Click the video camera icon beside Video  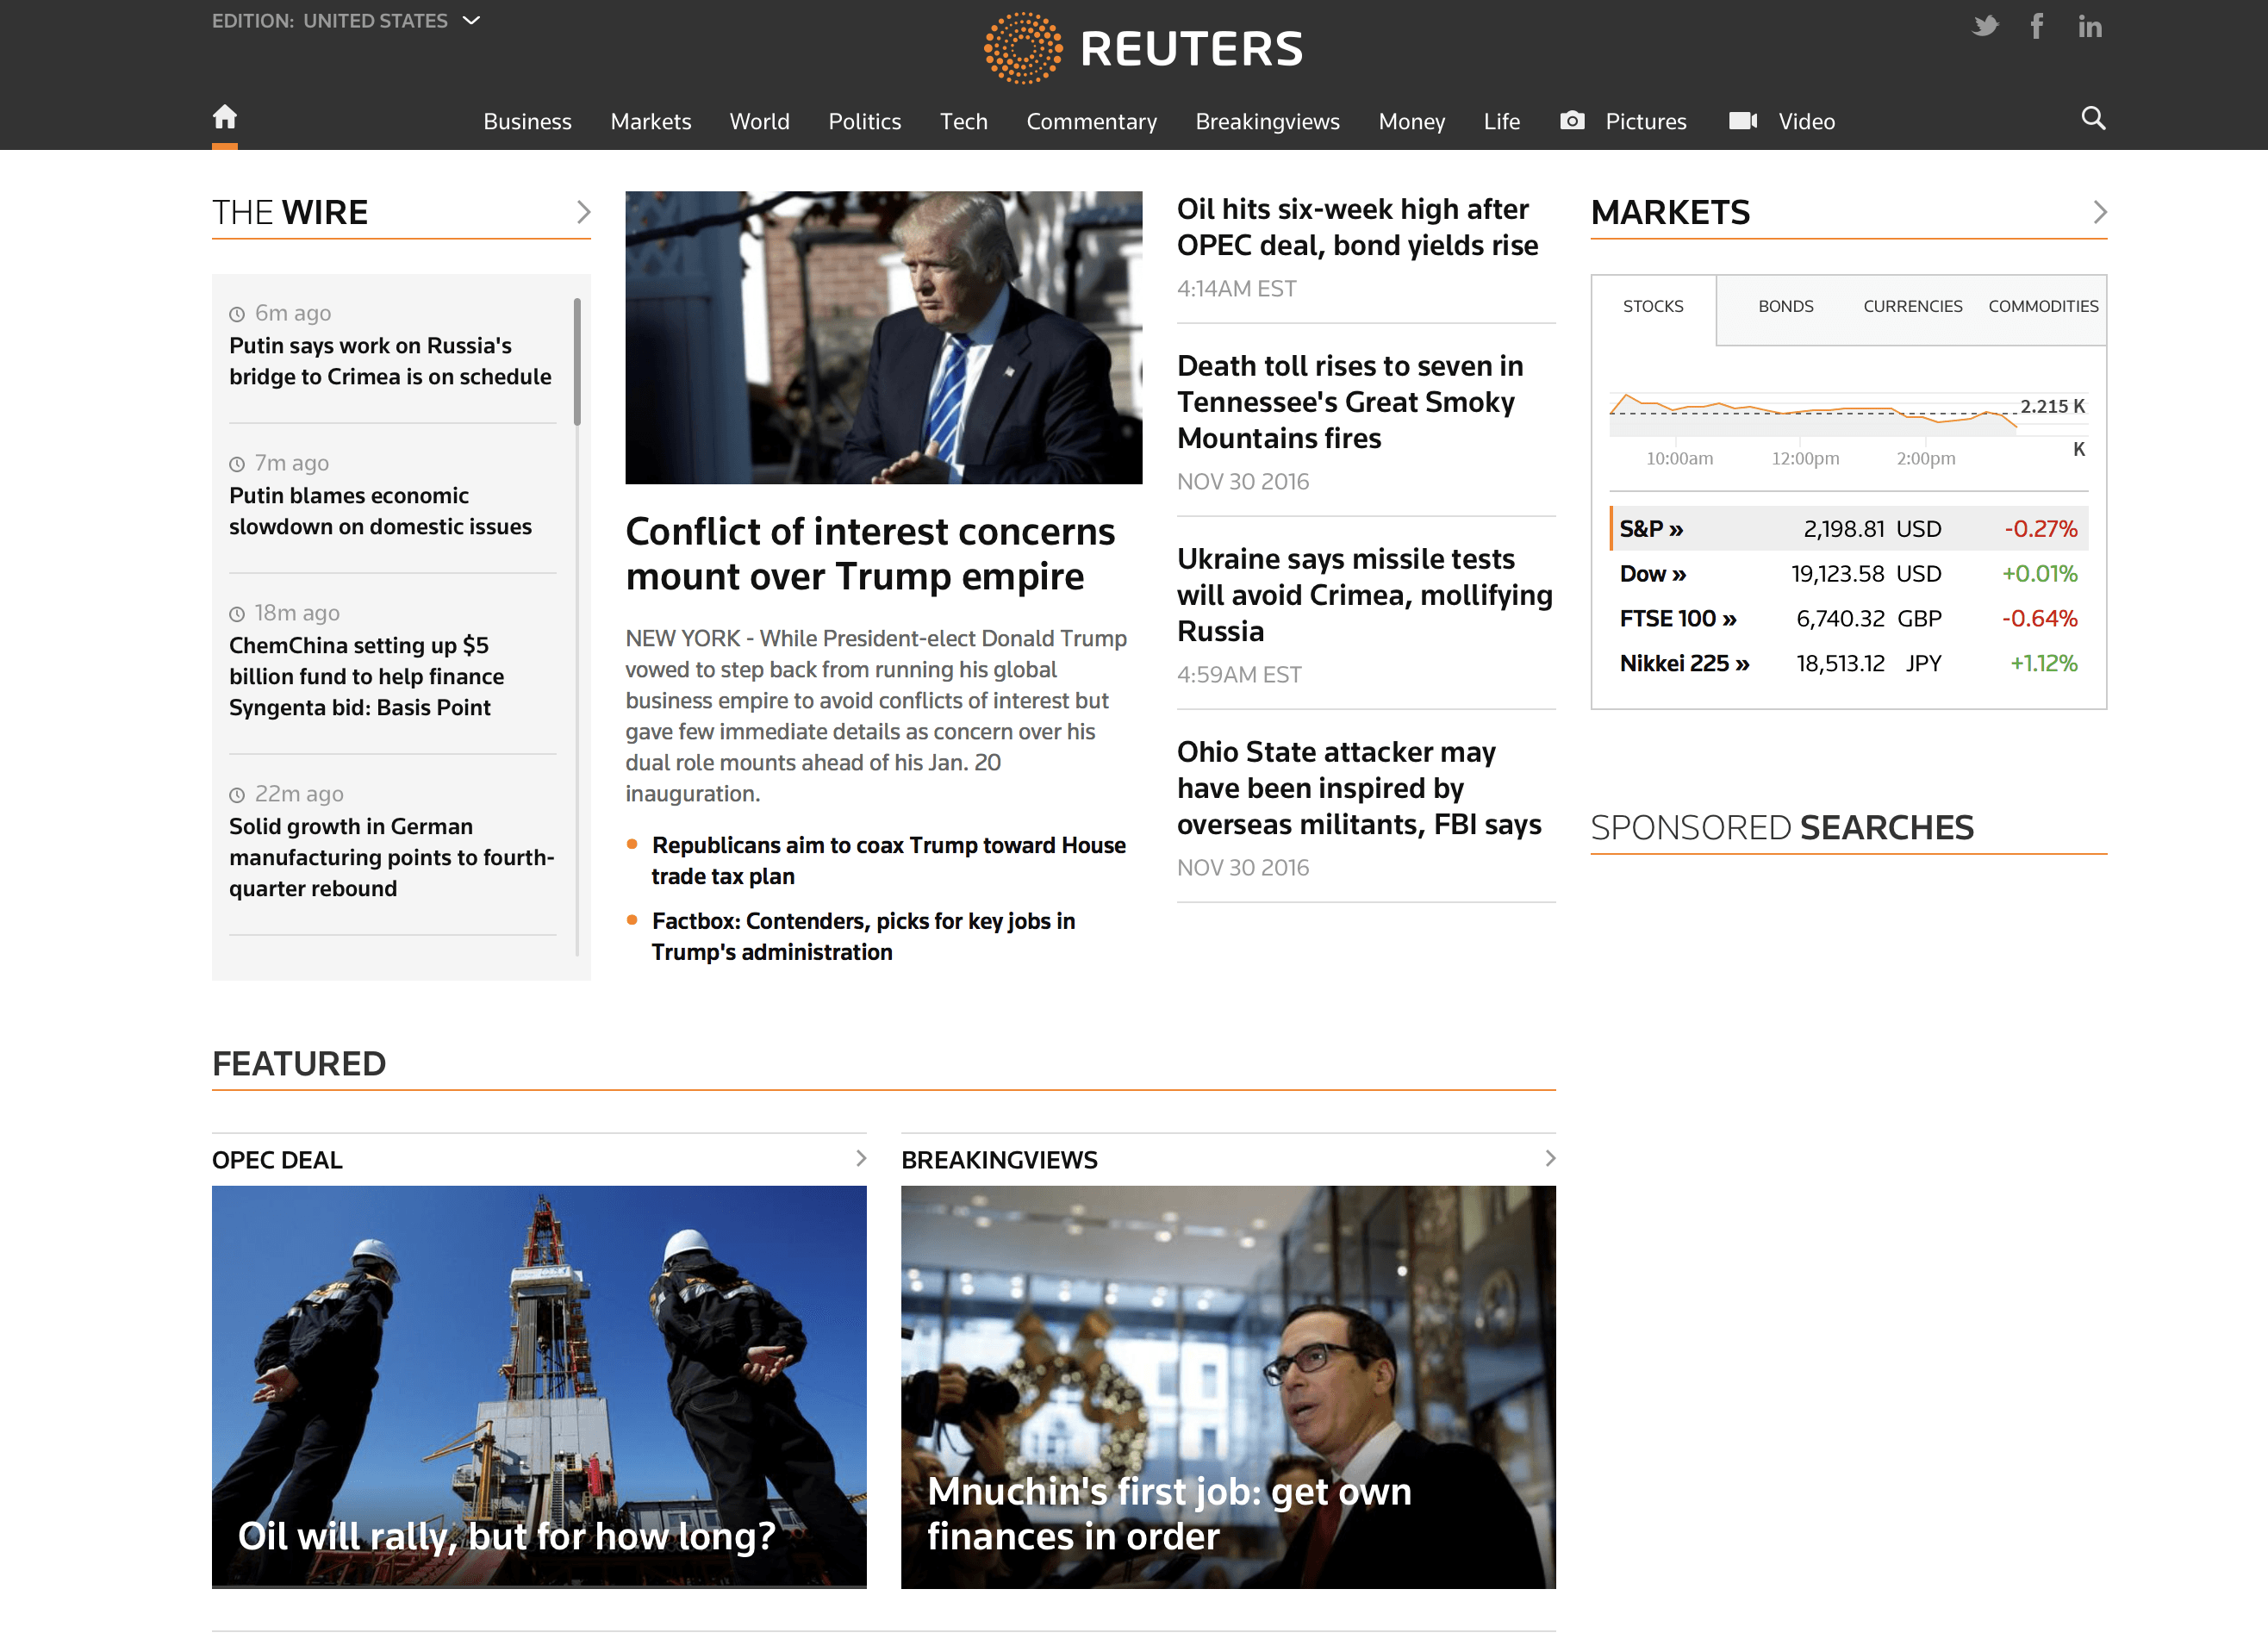(1743, 121)
